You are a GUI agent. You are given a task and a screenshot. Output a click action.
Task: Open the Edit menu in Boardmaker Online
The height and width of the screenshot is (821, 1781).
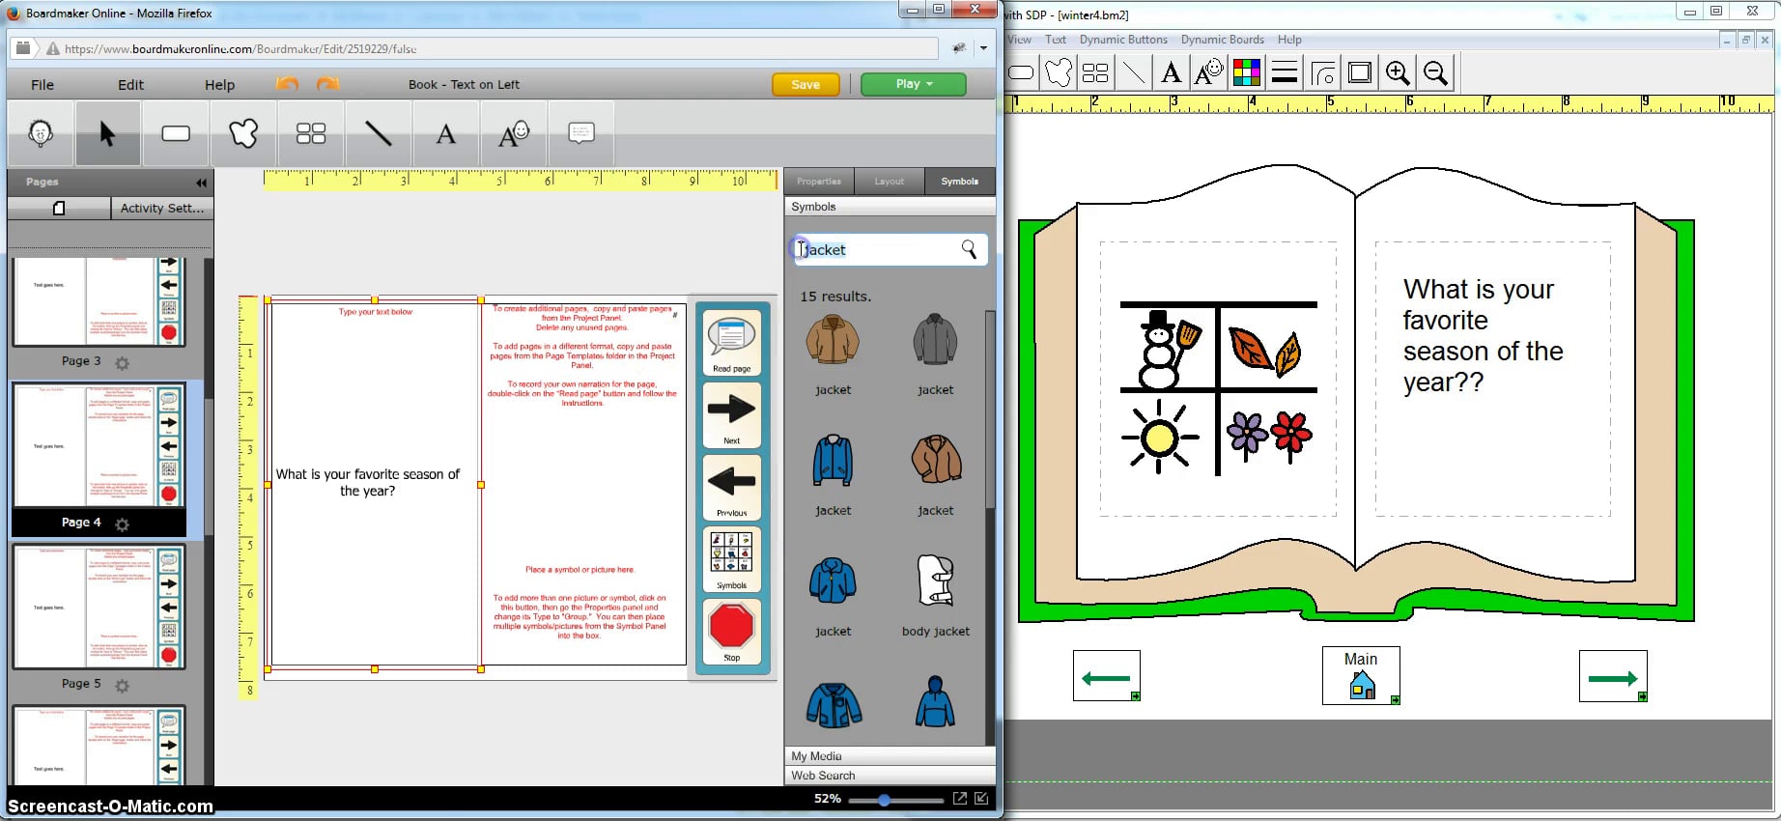click(x=130, y=85)
